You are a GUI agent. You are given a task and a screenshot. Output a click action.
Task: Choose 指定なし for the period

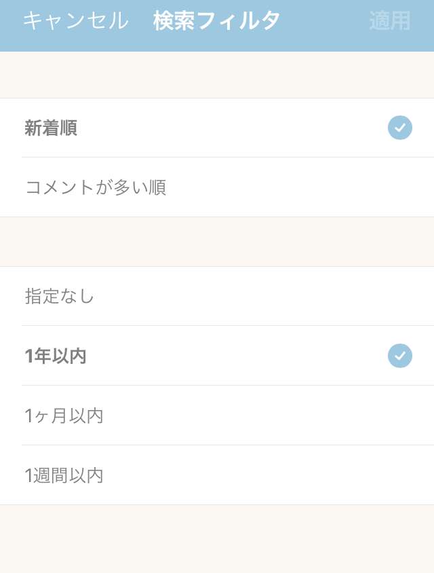point(217,296)
